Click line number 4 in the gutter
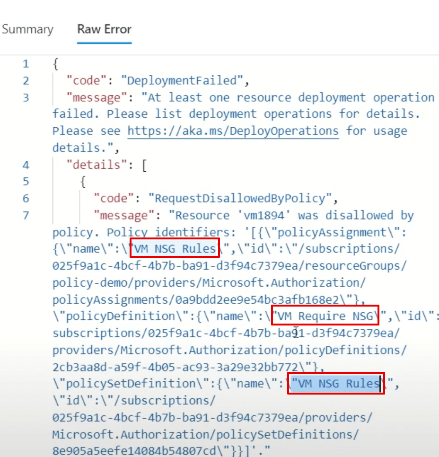Screen dimensions: 439x457 click(x=26, y=165)
